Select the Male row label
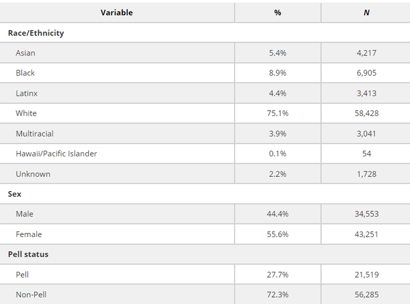 pos(25,214)
